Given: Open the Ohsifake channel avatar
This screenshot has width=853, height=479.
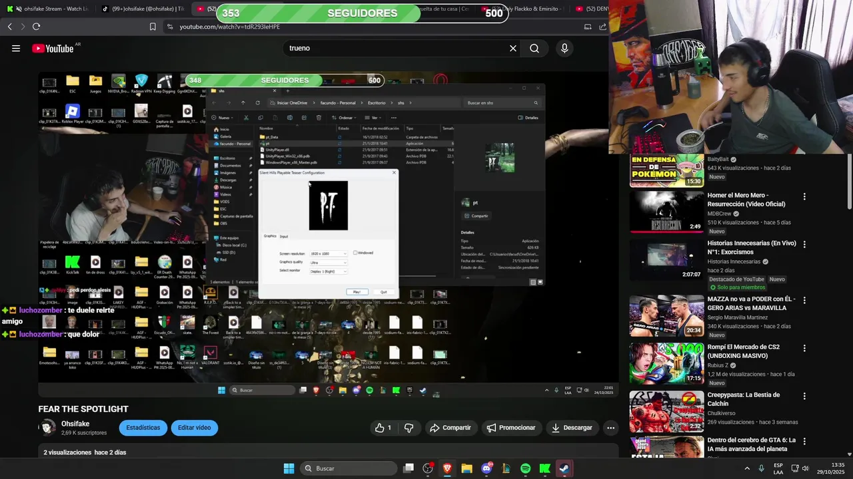Looking at the screenshot, I should 47,428.
